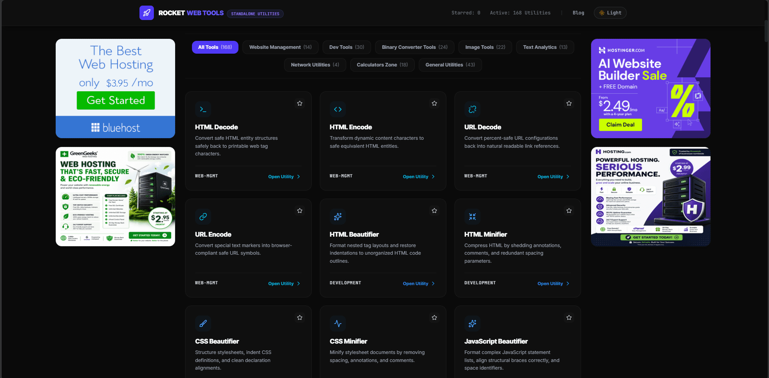Open the GreenGeeks web hosting ad
The height and width of the screenshot is (378, 769).
(115, 197)
